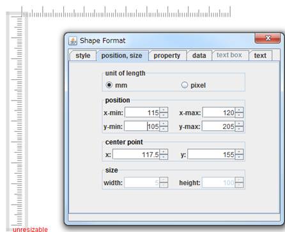Screen dimensions: 285x232
Task: Increase center point x value
Action: (164, 152)
